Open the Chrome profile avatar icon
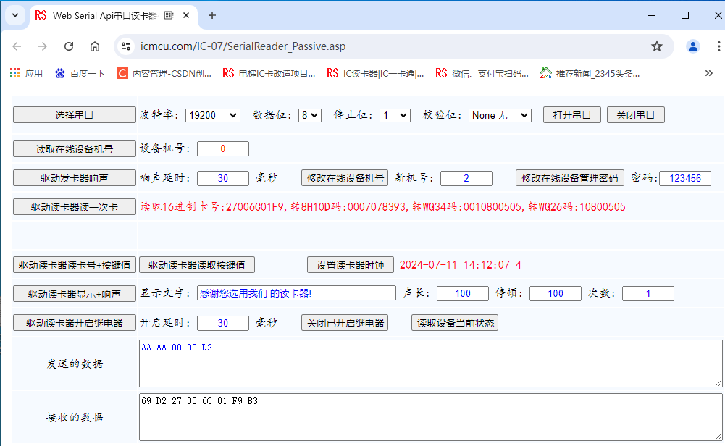This screenshot has width=725, height=446. pyautogui.click(x=693, y=46)
